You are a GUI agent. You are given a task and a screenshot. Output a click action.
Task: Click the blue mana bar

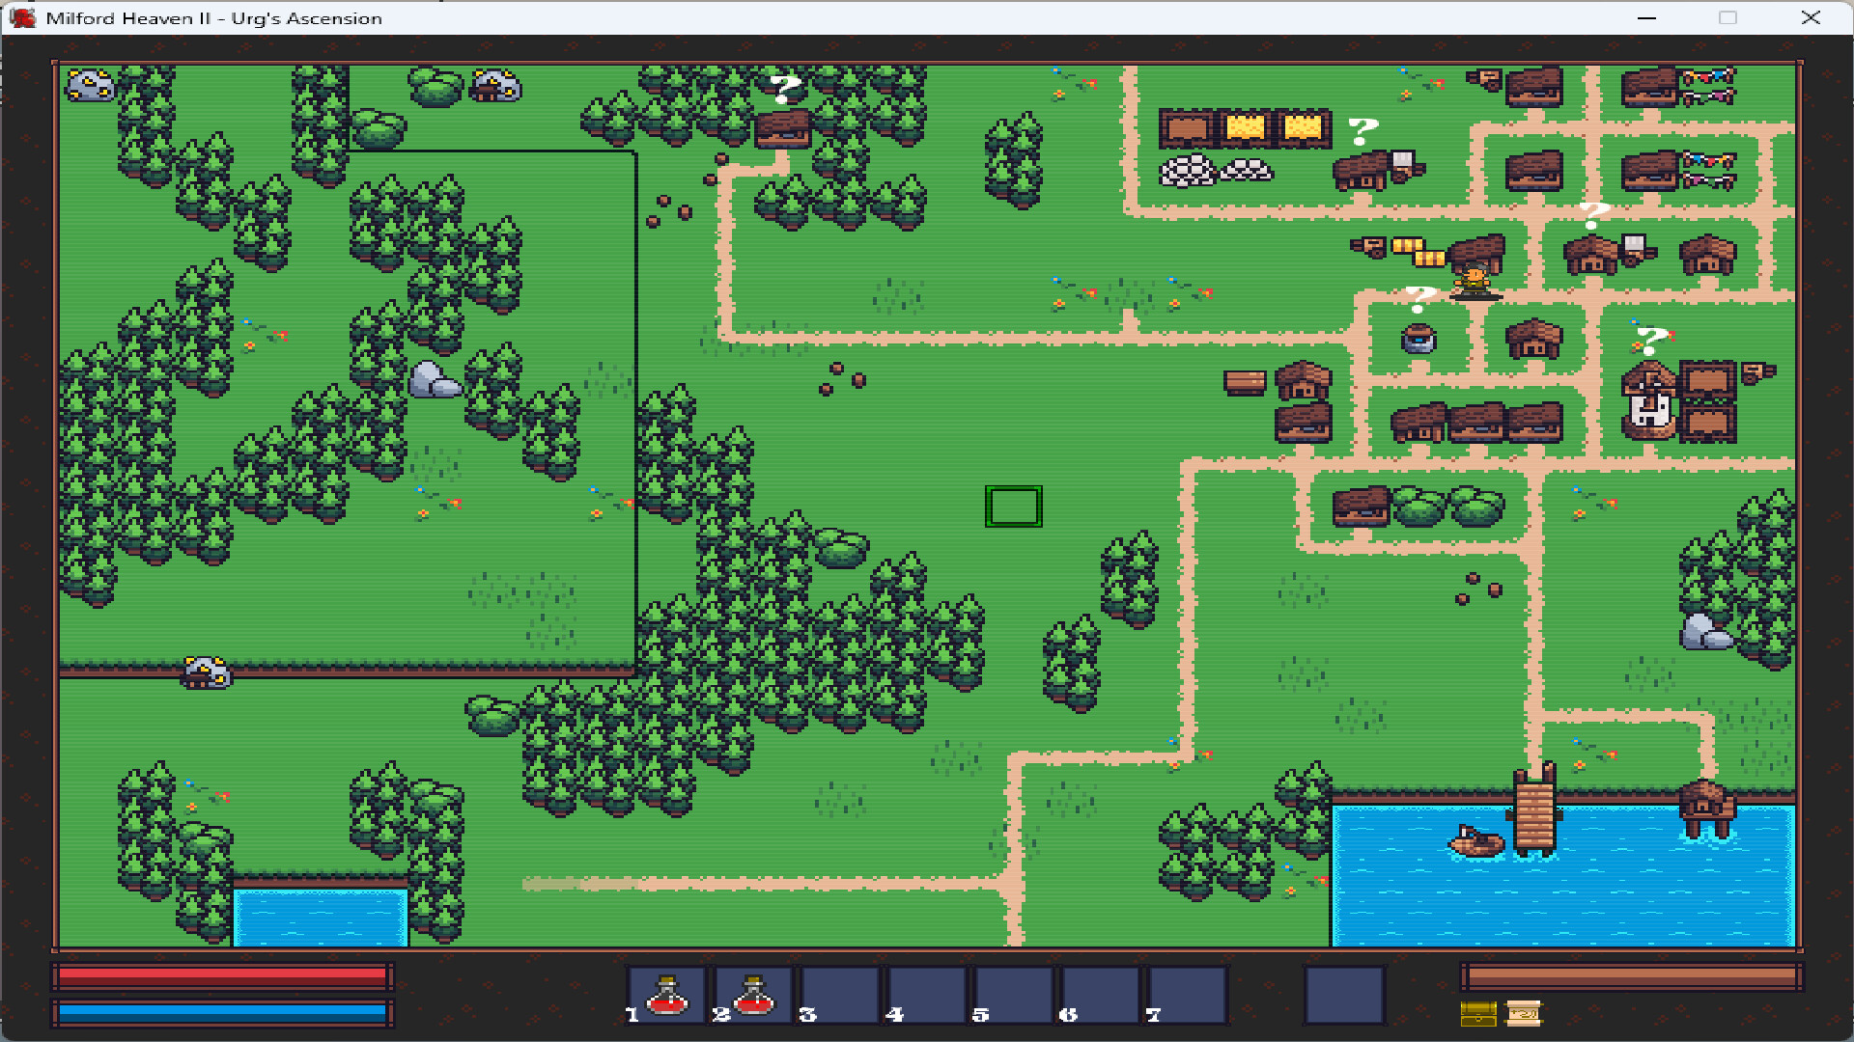pos(222,1014)
